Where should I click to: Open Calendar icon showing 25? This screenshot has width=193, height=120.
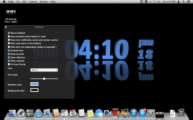[x=73, y=113]
